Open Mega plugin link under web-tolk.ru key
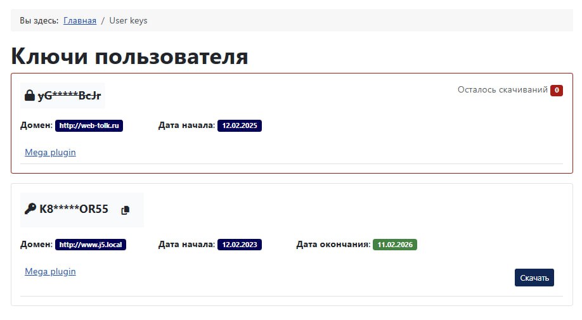582x320 pixels. click(50, 153)
